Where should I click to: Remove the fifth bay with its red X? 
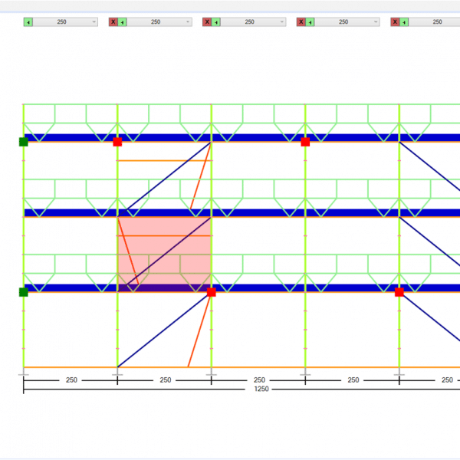(x=395, y=22)
